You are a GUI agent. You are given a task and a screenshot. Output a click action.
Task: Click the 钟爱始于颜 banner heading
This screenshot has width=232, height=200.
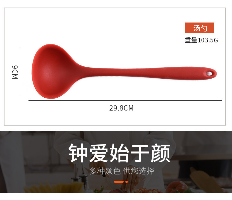coord(120,153)
